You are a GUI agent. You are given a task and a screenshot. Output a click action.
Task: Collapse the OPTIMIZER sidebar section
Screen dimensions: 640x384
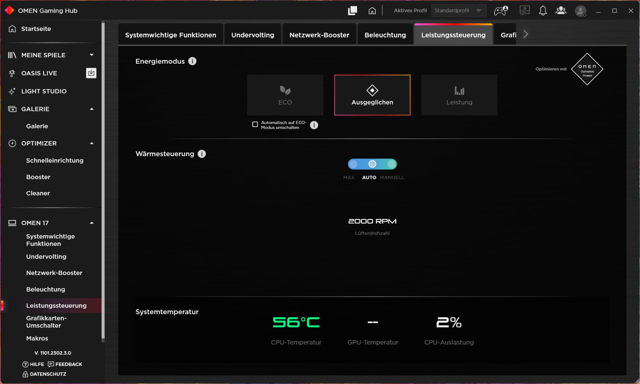(x=91, y=143)
